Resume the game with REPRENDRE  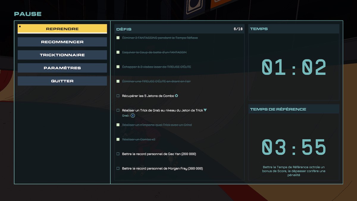62,29
